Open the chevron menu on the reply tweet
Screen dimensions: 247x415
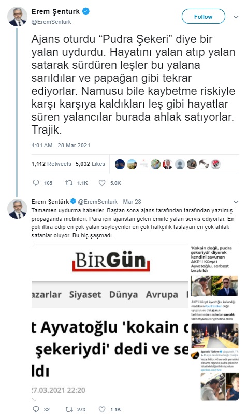236,202
